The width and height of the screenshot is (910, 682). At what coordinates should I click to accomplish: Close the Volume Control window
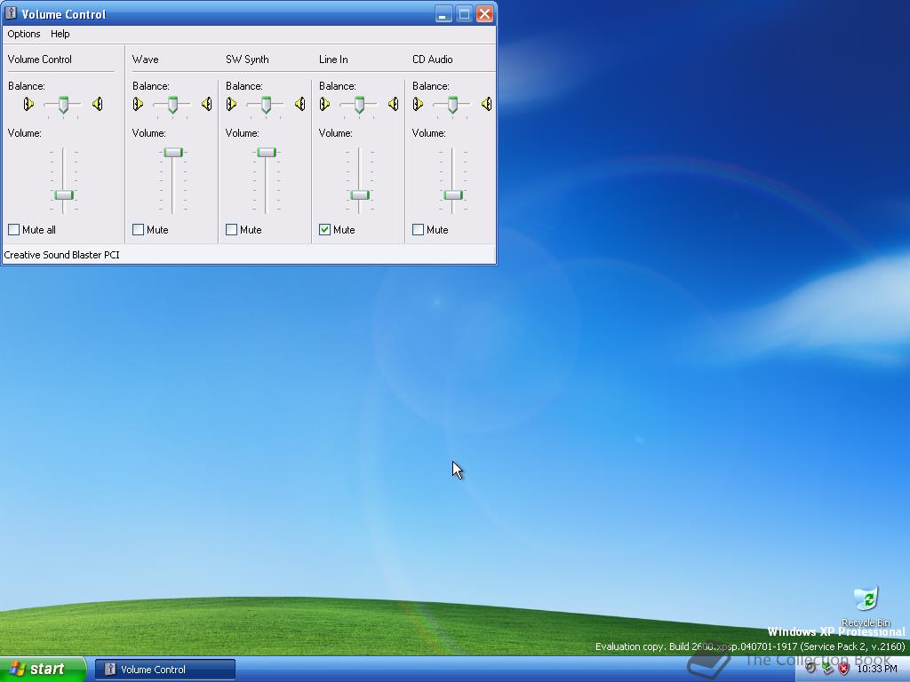tap(484, 14)
